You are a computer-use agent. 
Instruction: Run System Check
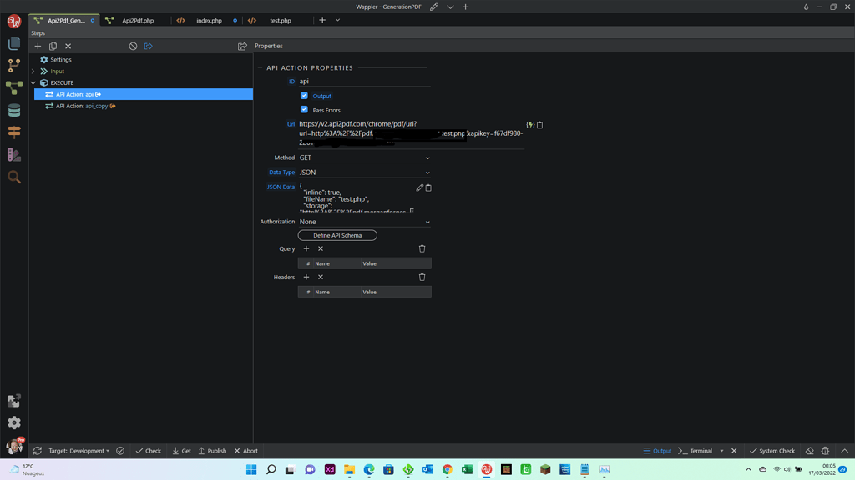(772, 451)
